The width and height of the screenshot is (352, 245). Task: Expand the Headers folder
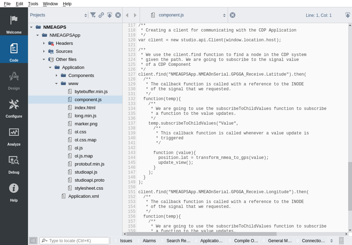44,43
